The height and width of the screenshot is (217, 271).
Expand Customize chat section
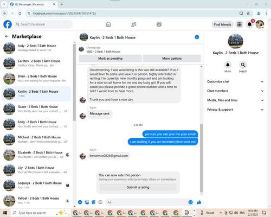coord(235,81)
